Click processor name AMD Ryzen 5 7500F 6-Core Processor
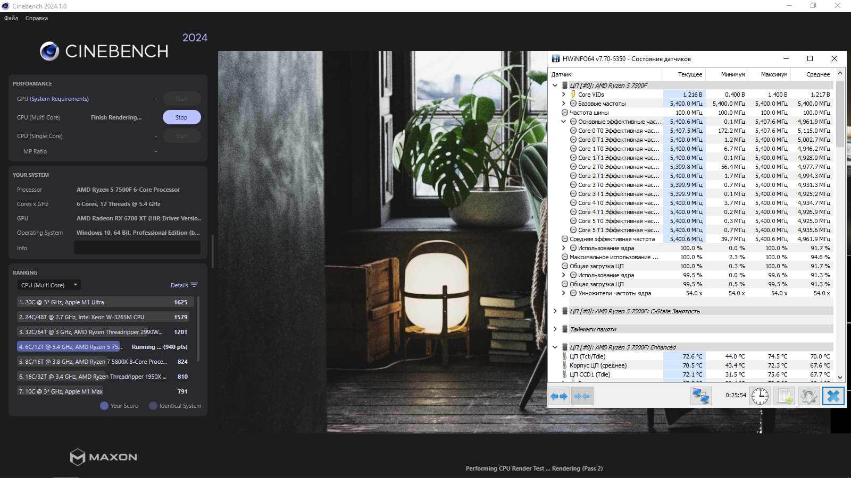This screenshot has width=851, height=478. coord(128,190)
